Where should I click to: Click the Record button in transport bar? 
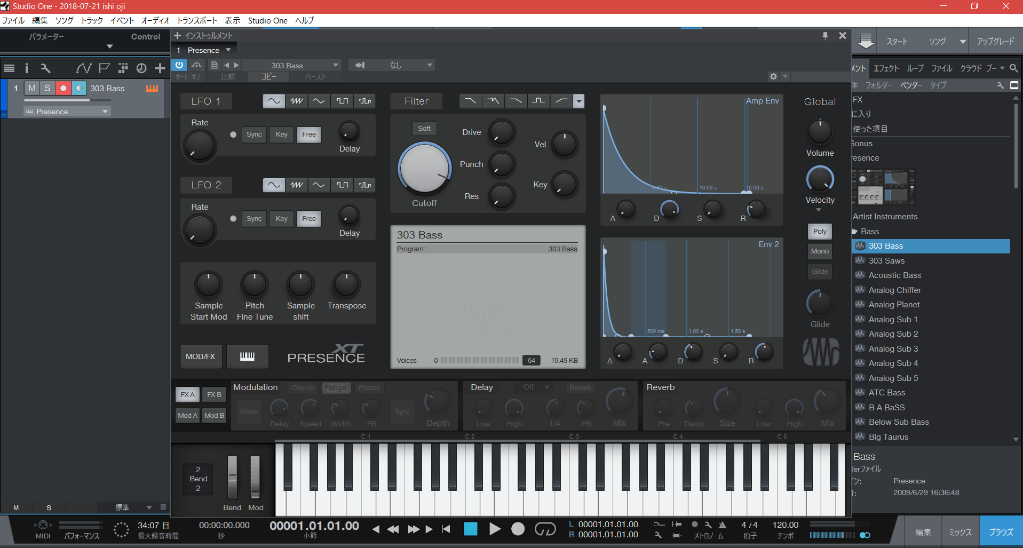(518, 529)
